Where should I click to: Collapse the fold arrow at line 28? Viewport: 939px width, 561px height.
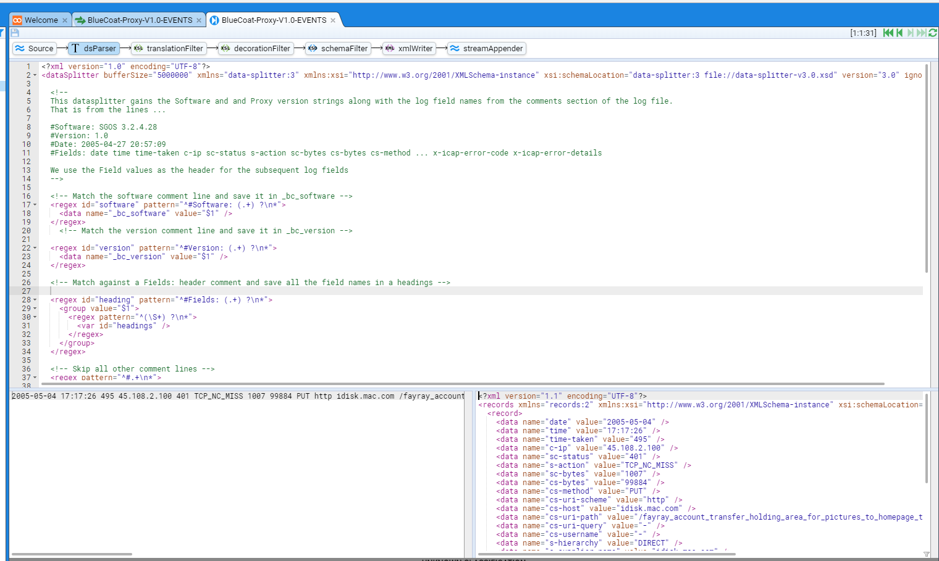(x=35, y=300)
